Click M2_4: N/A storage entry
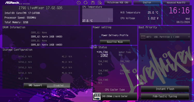194x102 pixels. [x=67, y=68]
